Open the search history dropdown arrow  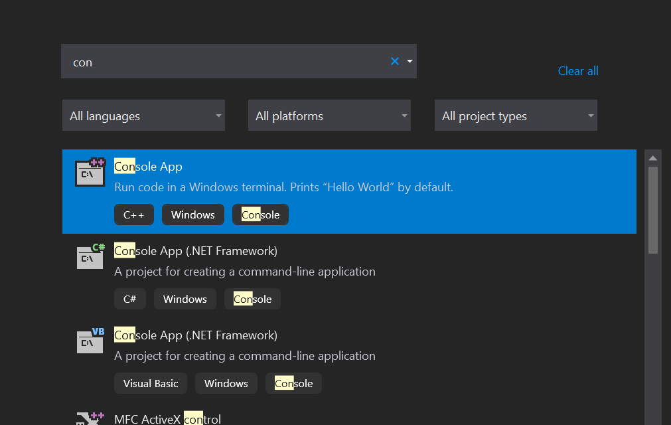click(410, 61)
